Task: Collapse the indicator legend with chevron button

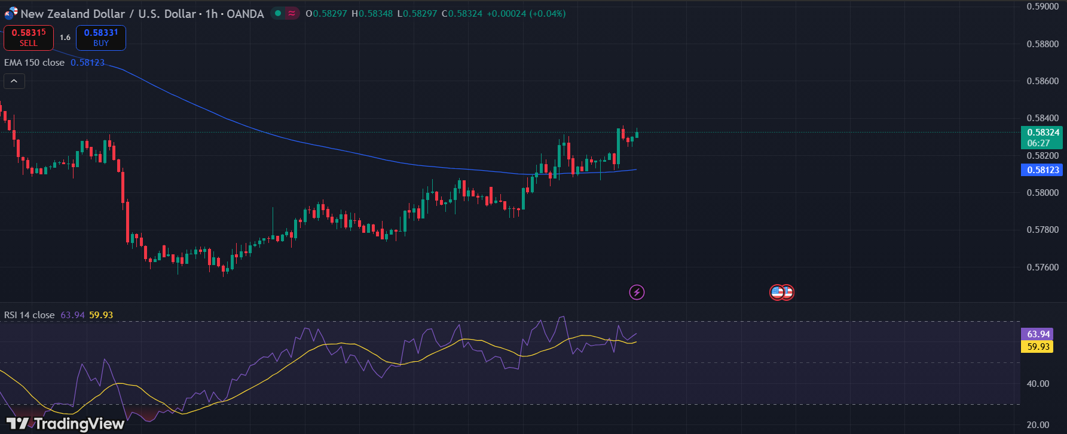Action: [x=14, y=81]
